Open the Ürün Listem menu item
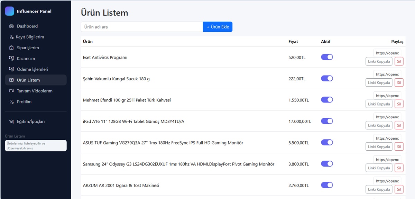415x199 pixels. 28,80
